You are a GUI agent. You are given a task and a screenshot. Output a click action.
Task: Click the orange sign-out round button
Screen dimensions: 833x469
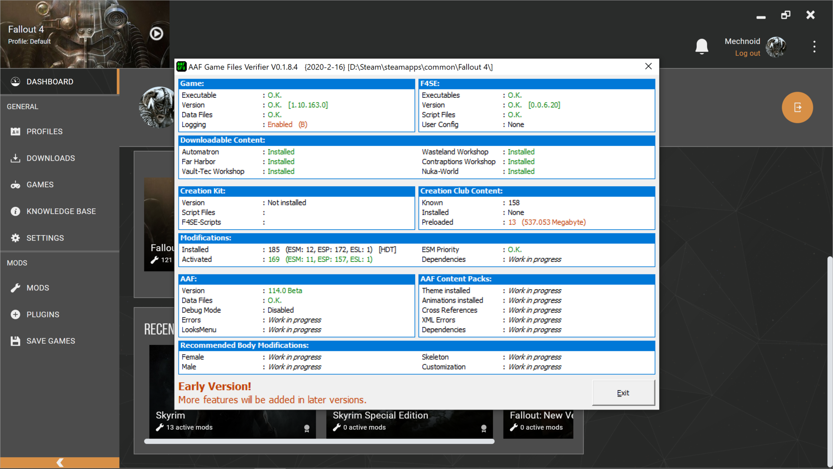pyautogui.click(x=797, y=107)
